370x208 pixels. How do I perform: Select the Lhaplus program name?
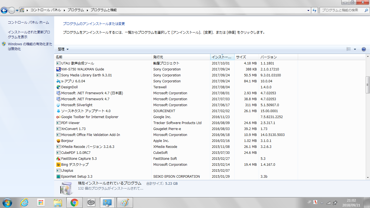click(x=67, y=171)
